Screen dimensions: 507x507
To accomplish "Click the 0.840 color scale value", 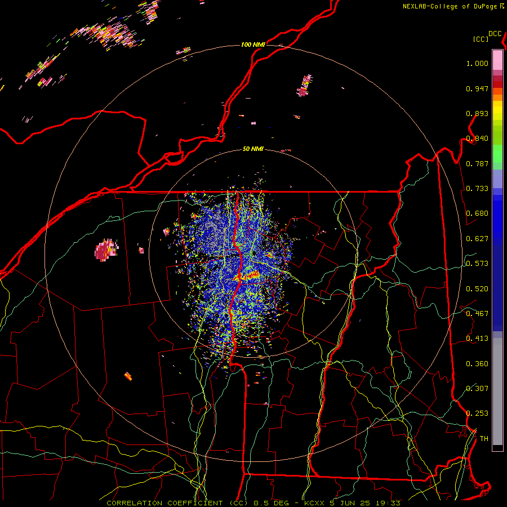I will [x=477, y=139].
